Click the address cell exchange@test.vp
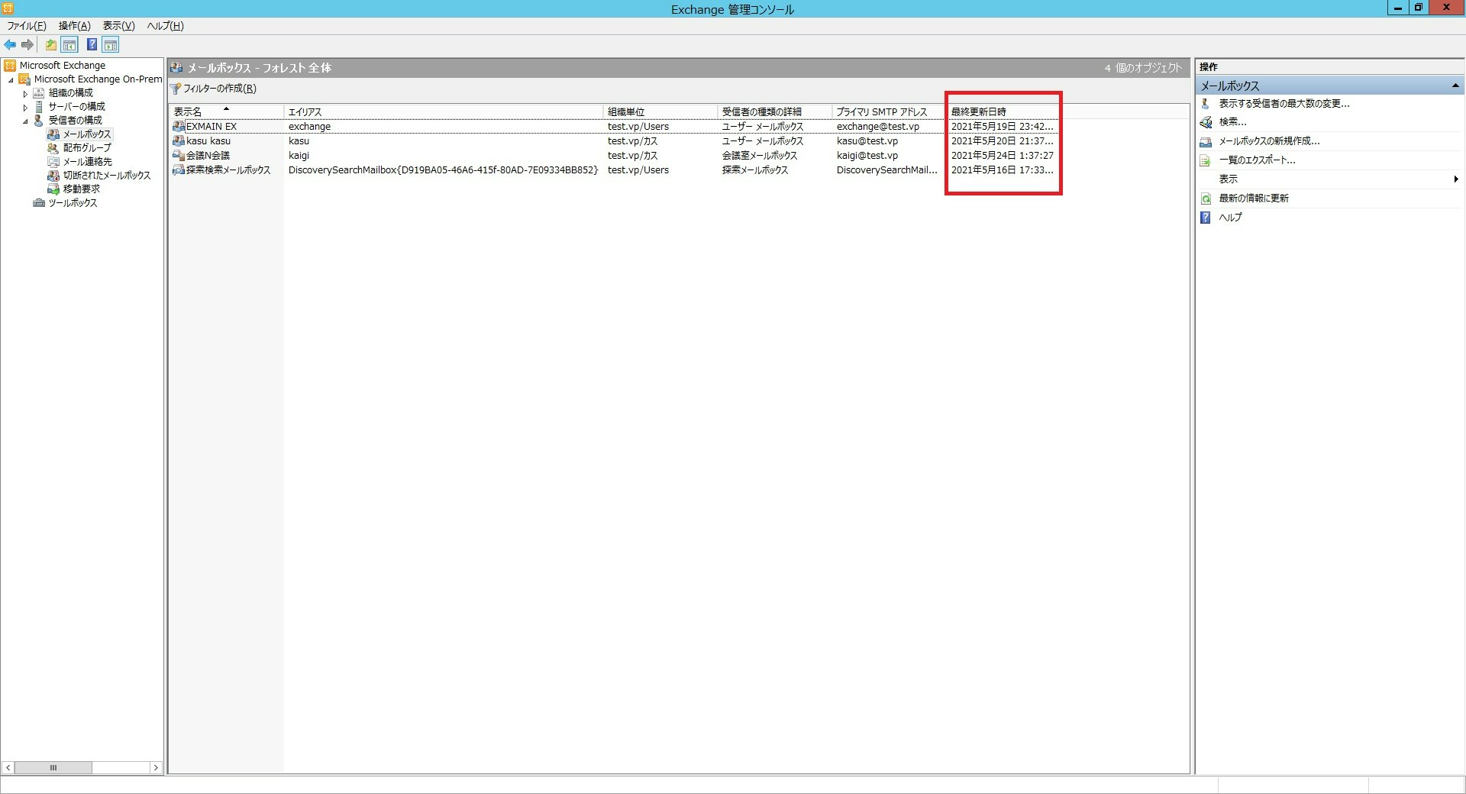The height and width of the screenshot is (794, 1466). (x=878, y=127)
